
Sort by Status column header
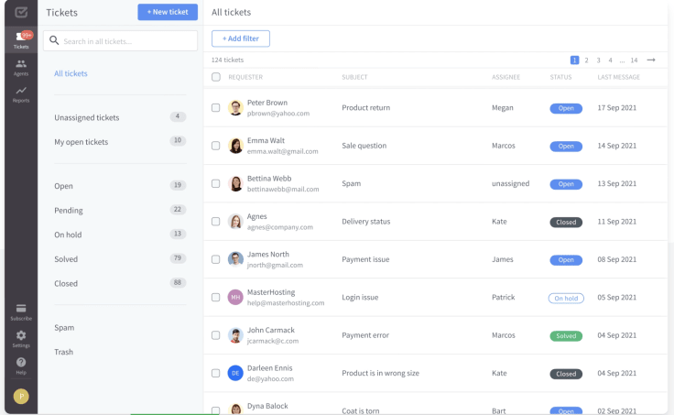[x=560, y=77]
